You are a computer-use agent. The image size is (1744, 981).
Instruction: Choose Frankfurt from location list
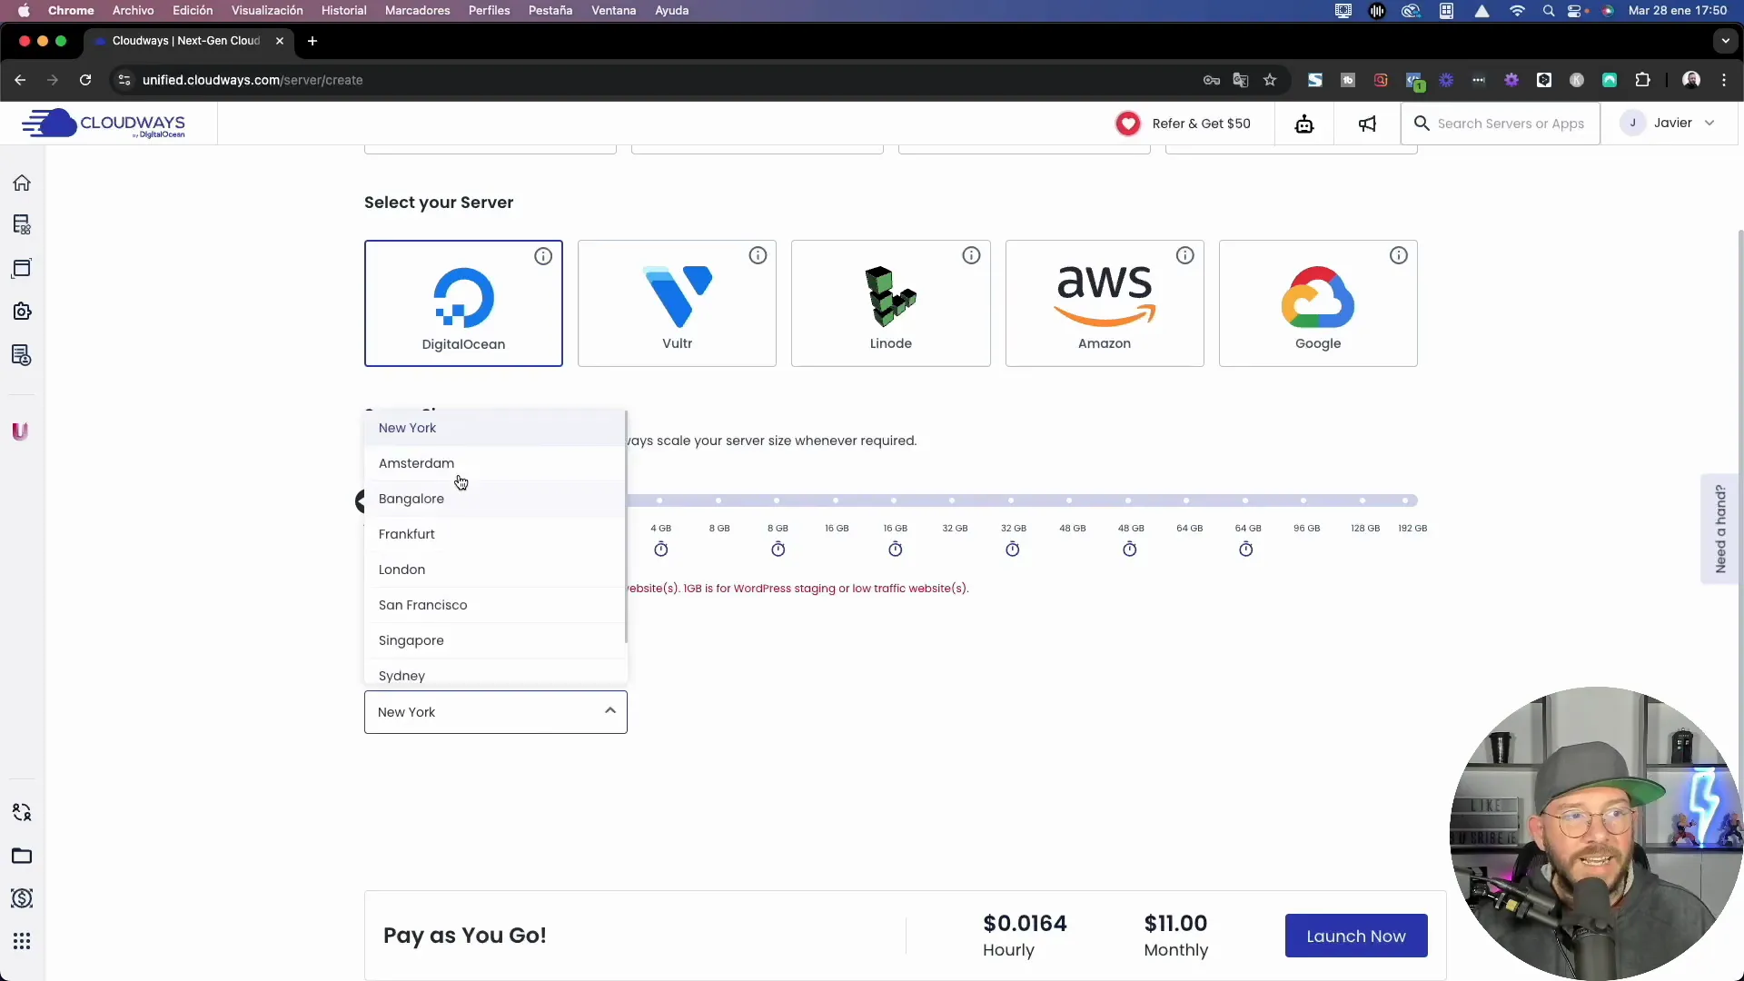tap(494, 534)
